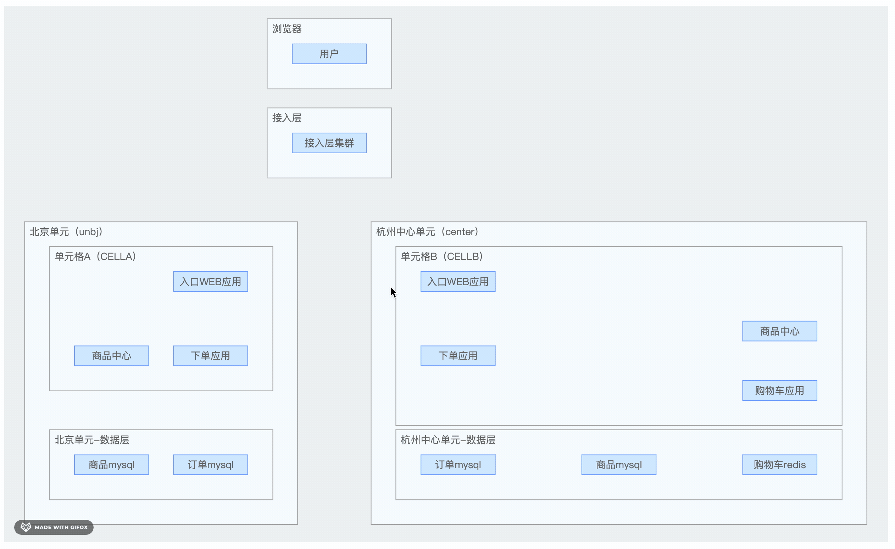
Task: Click 入口WEB应用 in 单元格A (CELLA)
Action: 210,282
